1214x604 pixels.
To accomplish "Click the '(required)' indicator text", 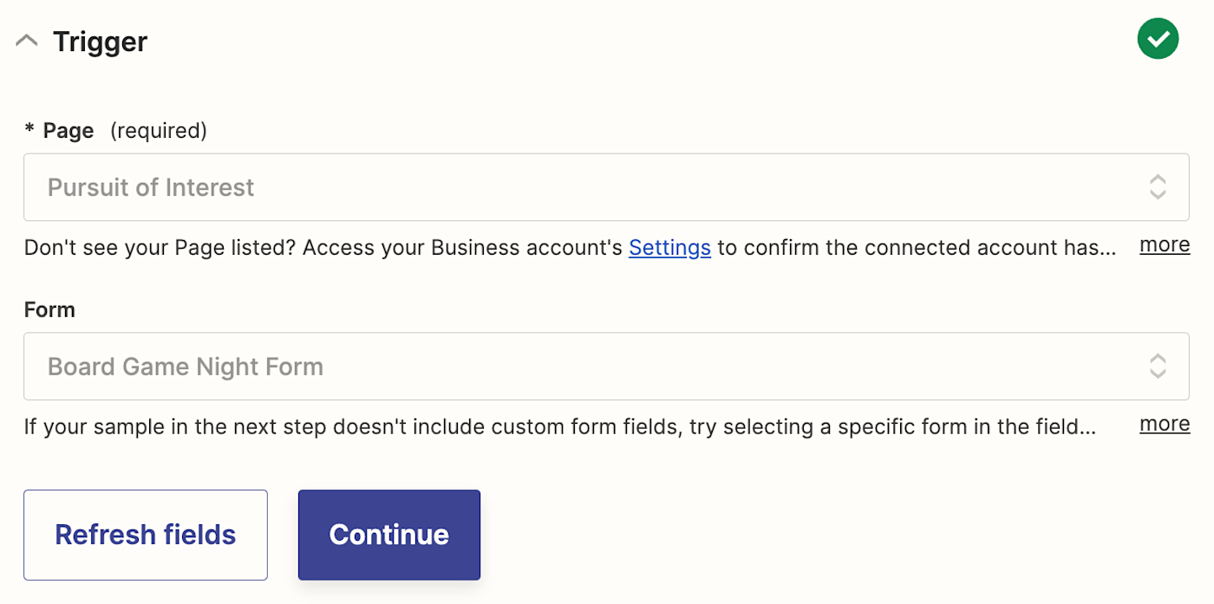I will point(158,131).
